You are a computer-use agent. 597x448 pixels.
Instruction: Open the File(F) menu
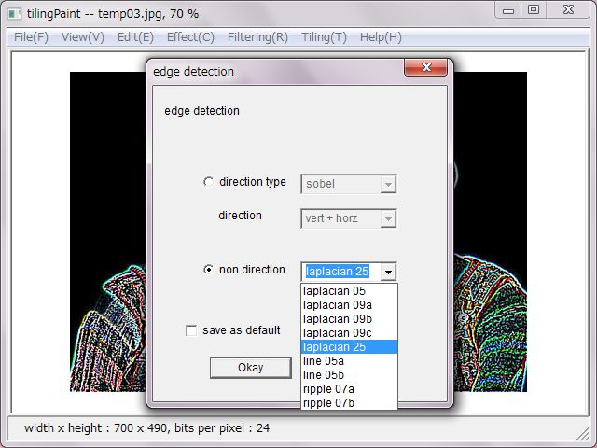31,37
